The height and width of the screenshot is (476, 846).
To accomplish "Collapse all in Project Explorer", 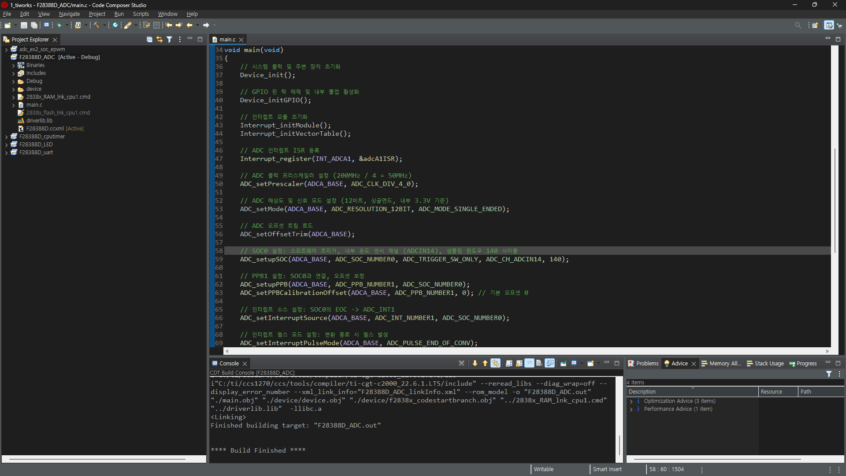I will (x=149, y=39).
